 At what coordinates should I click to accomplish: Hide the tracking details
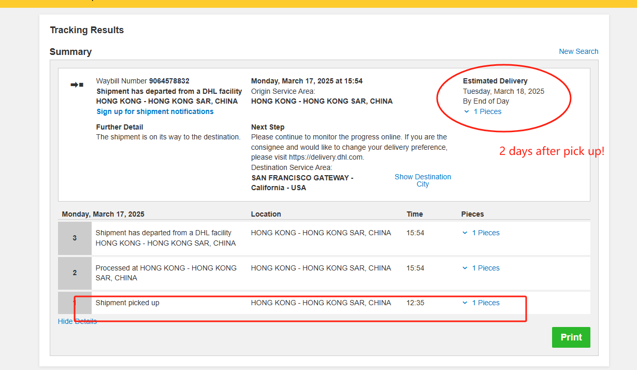(x=77, y=321)
